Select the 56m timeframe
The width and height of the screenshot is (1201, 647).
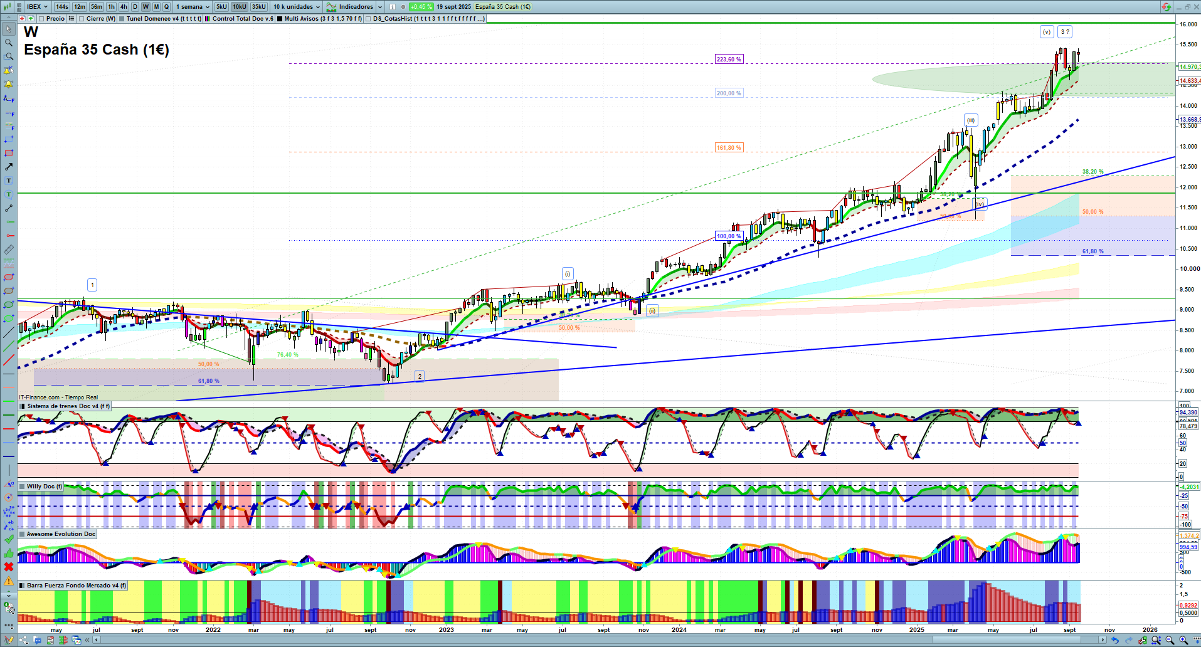pos(97,7)
